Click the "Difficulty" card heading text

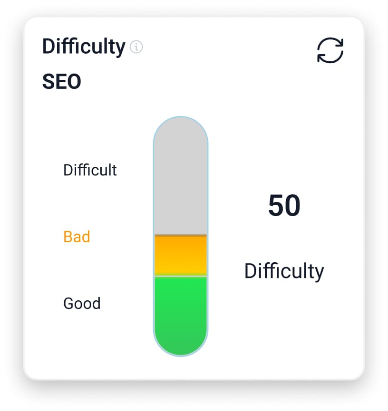pyautogui.click(x=84, y=47)
